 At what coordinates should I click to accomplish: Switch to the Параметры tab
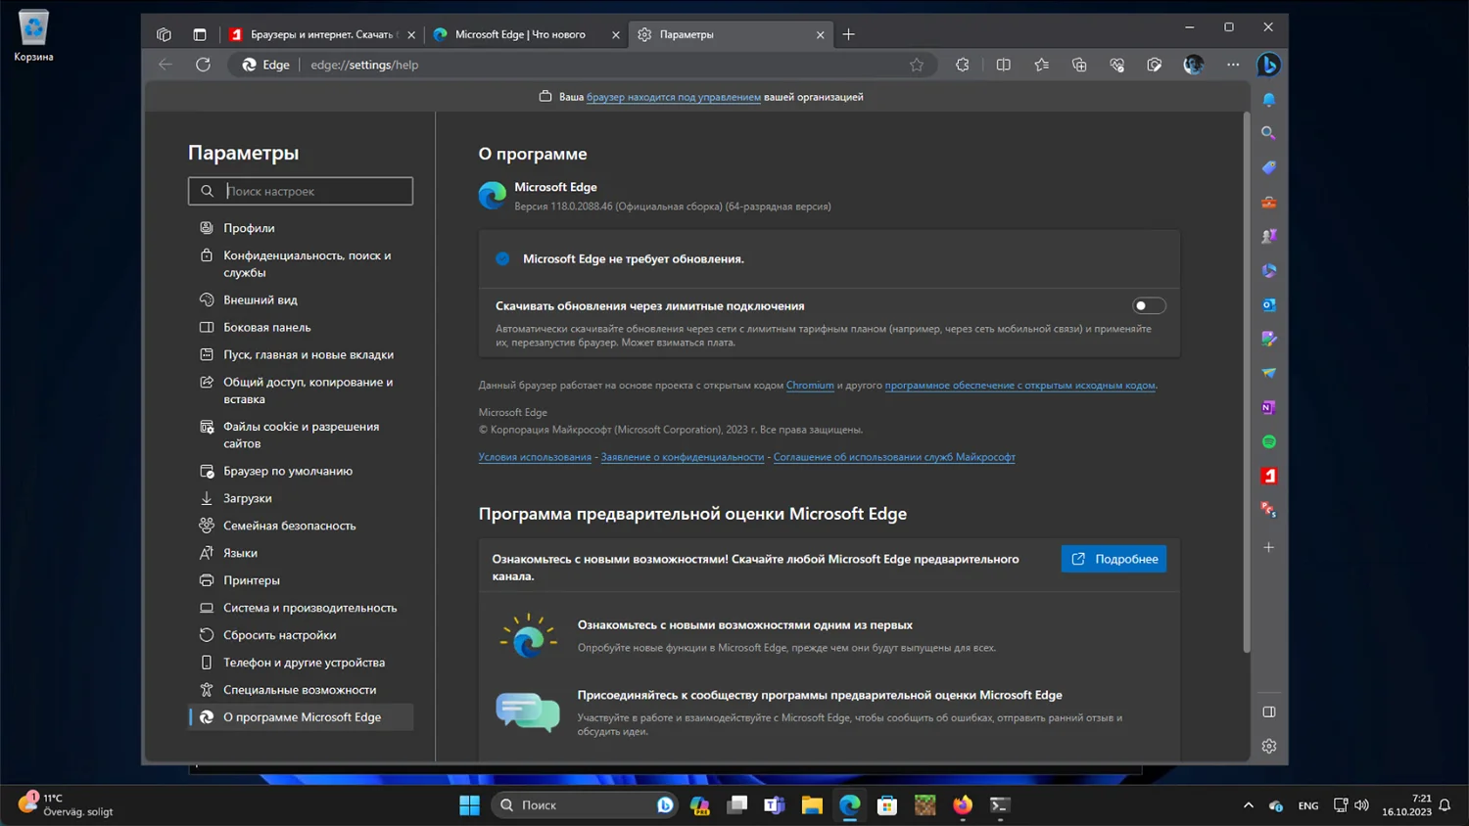(x=725, y=33)
